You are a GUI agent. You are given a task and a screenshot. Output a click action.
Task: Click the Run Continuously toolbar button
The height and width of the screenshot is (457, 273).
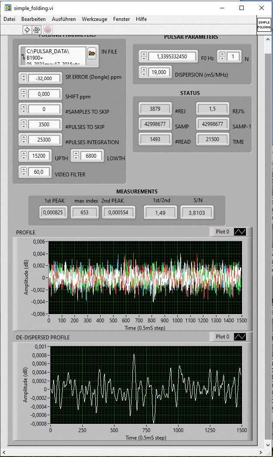click(x=37, y=30)
